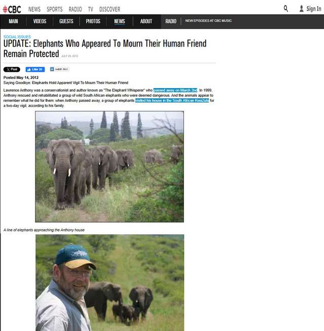This screenshot has width=324, height=331.
Task: Open the top NEWS section
Action: (34, 9)
